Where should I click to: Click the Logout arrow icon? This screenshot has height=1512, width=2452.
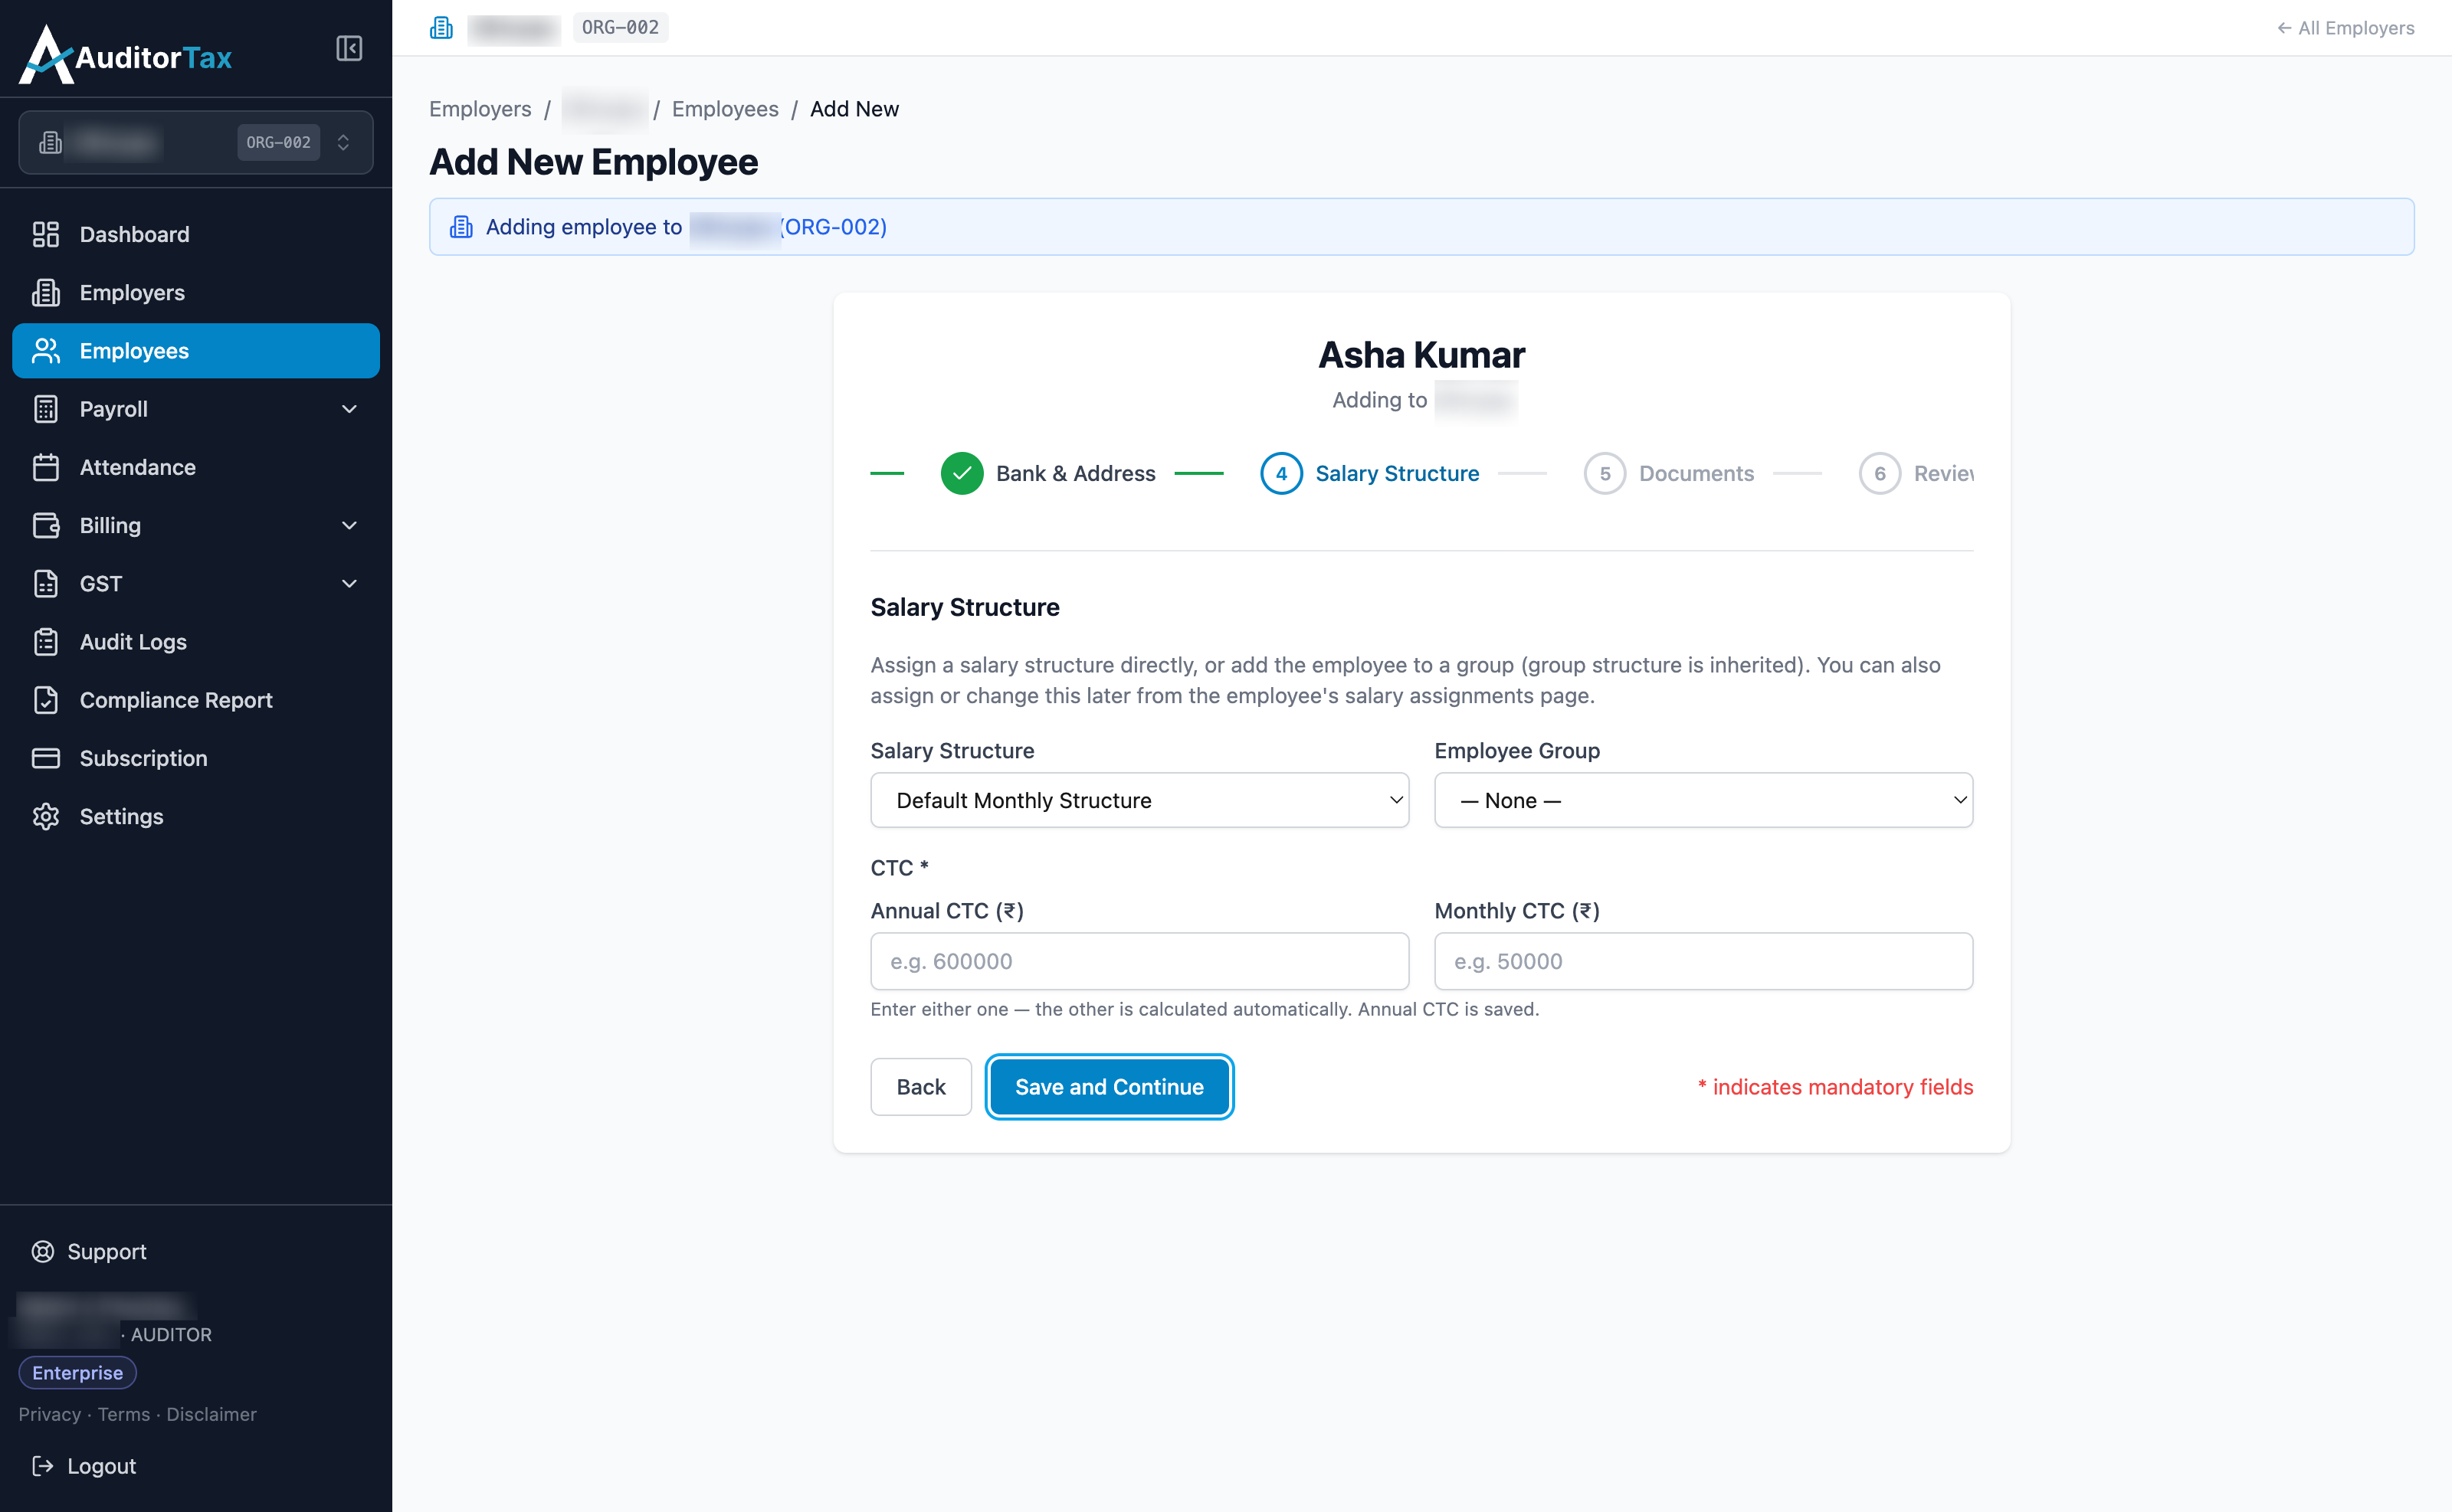43,1465
